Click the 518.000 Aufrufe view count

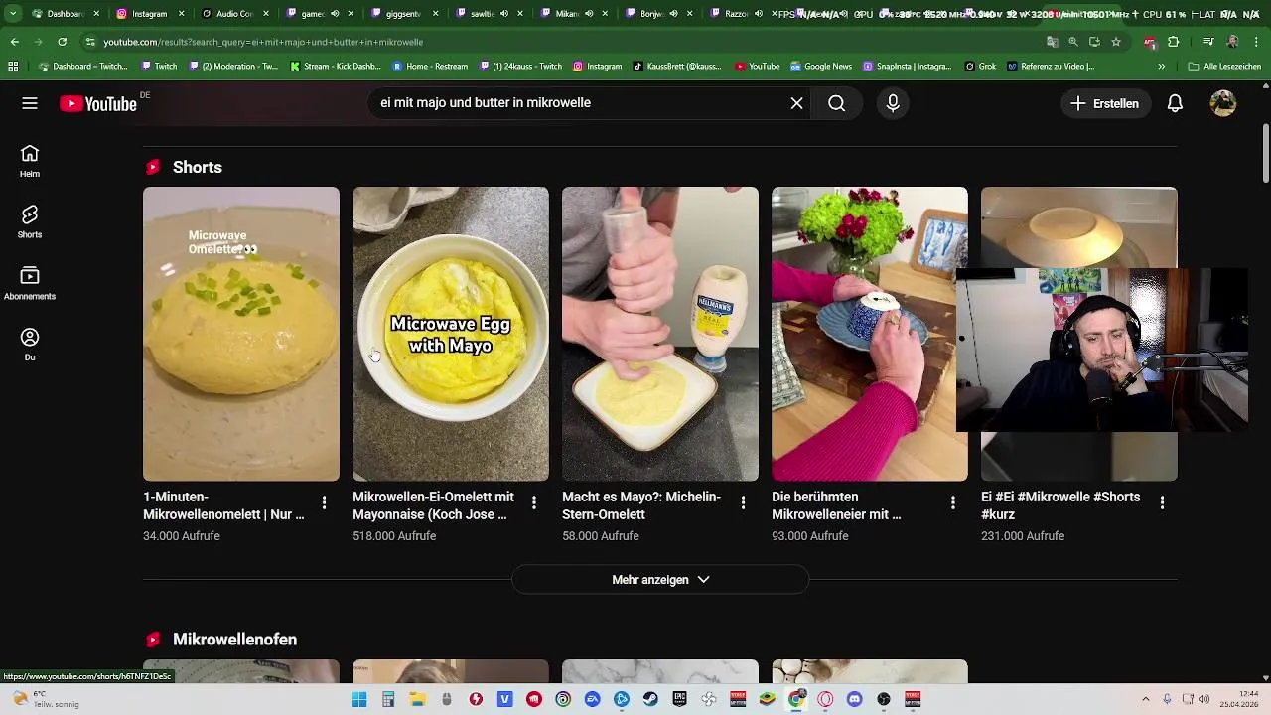(394, 536)
